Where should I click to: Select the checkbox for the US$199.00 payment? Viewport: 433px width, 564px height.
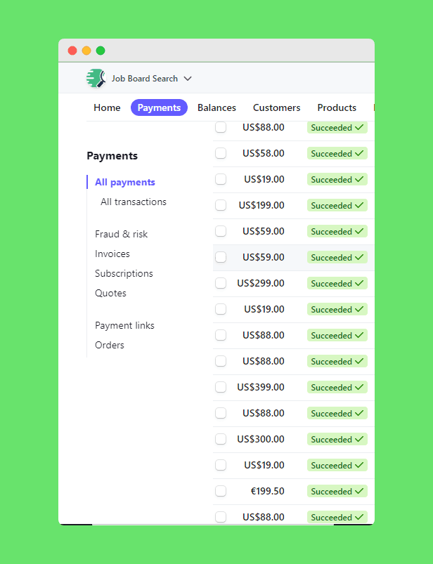click(221, 205)
